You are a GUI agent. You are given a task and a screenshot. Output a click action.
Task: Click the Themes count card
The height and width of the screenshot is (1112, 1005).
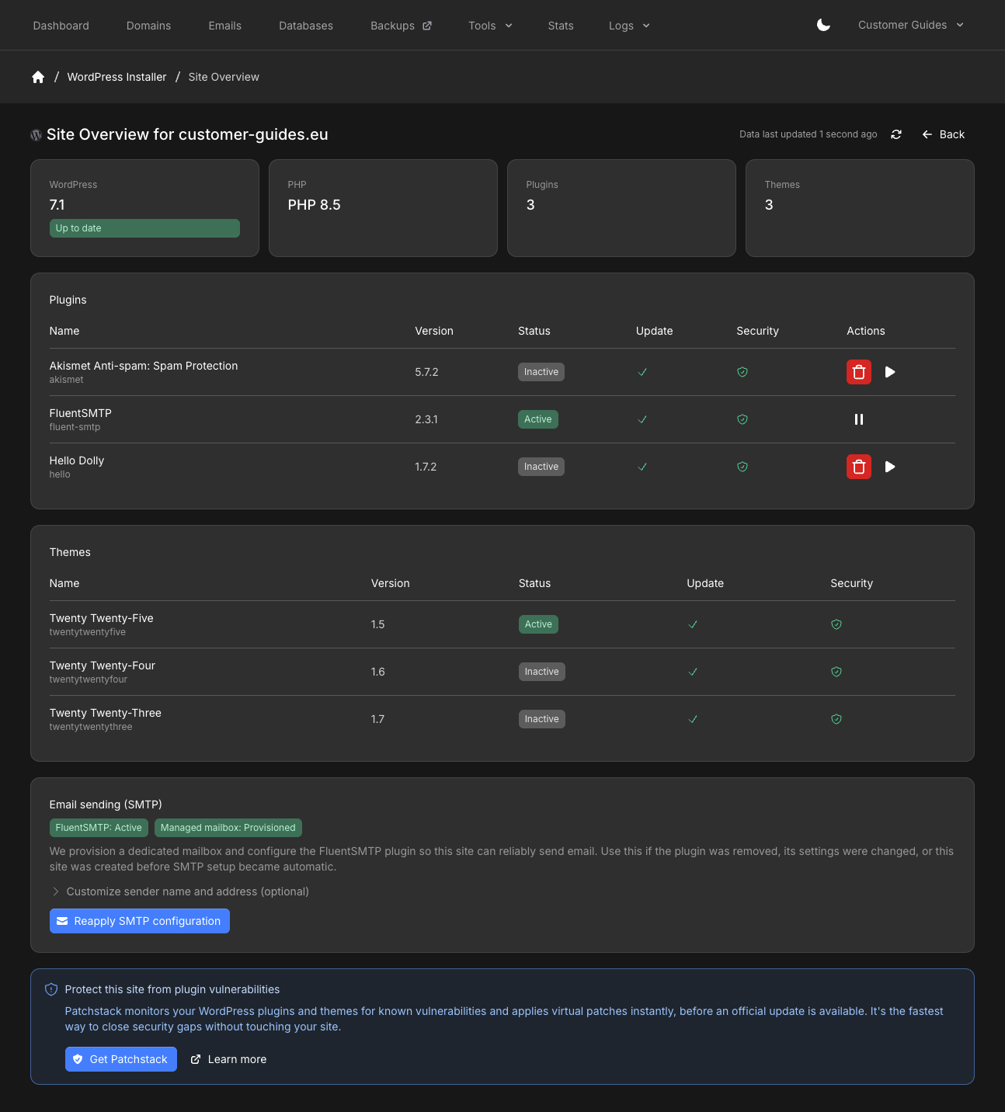860,208
